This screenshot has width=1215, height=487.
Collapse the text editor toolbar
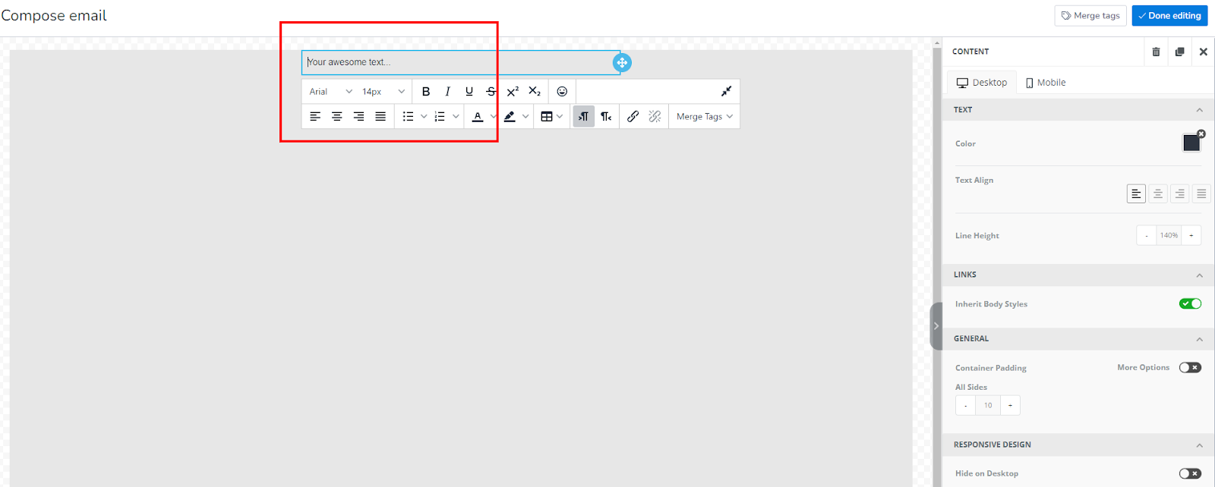coord(726,92)
